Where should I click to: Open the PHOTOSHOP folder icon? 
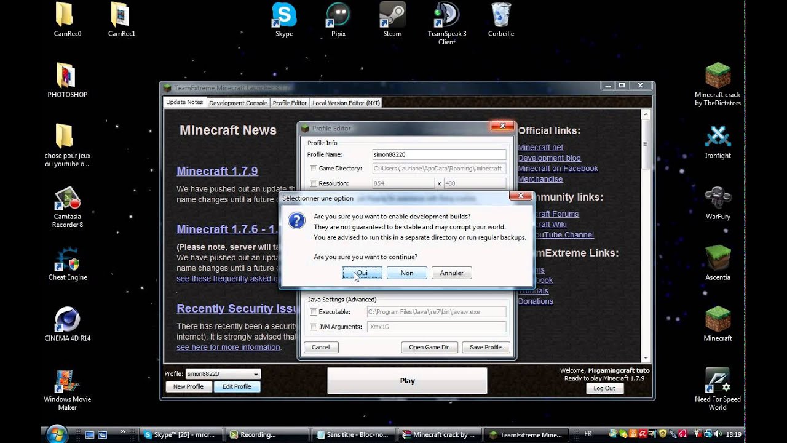pyautogui.click(x=68, y=80)
